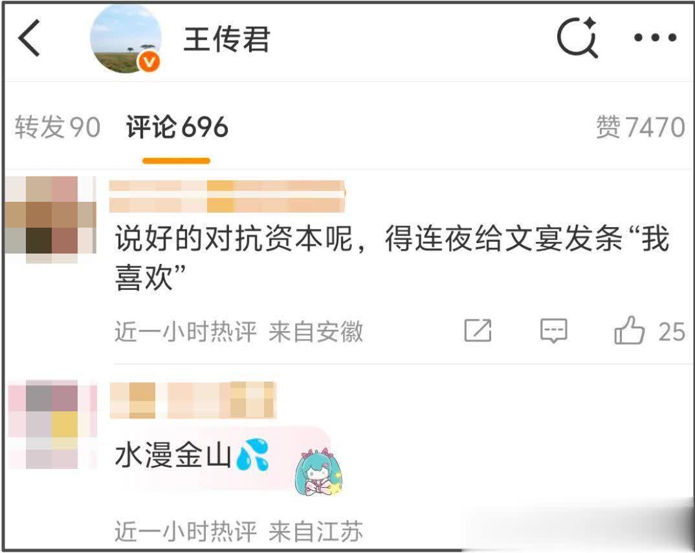
Task: Open the AI search icon
Action: pos(577,38)
